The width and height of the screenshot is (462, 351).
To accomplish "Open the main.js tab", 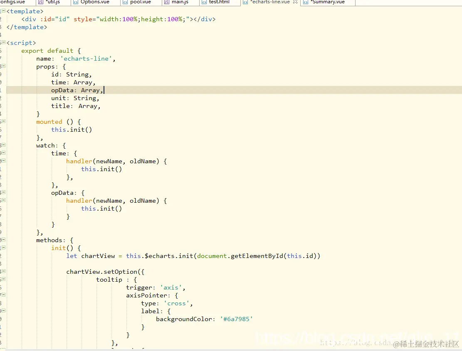I will point(180,2).
